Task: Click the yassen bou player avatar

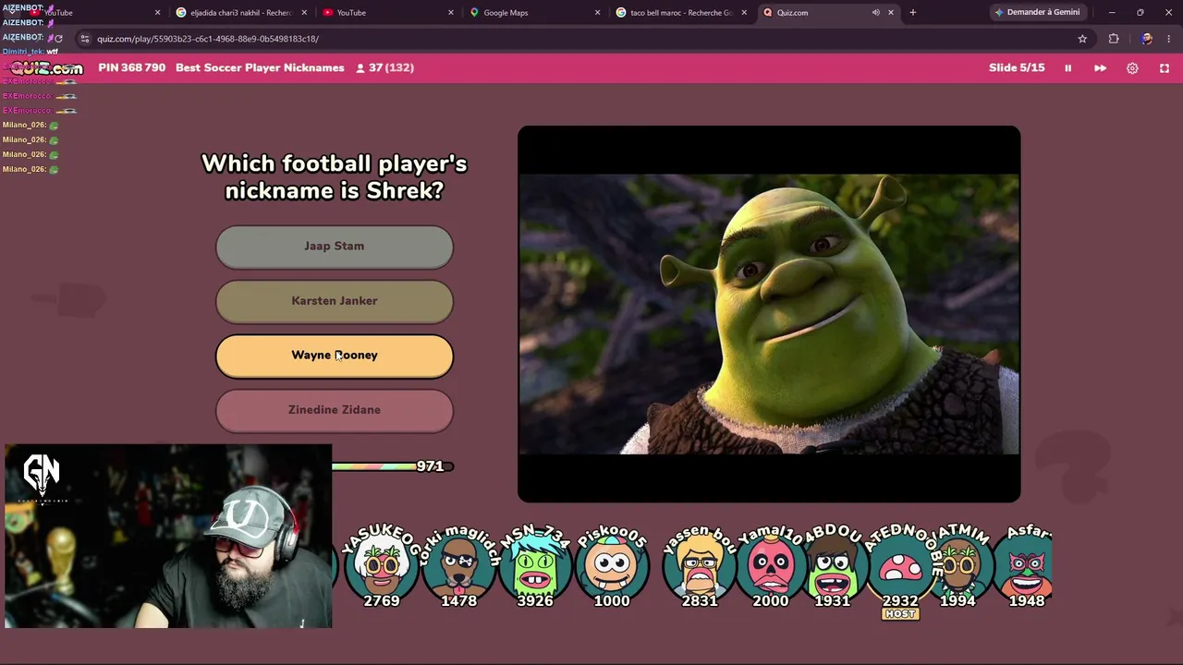Action: click(x=700, y=565)
